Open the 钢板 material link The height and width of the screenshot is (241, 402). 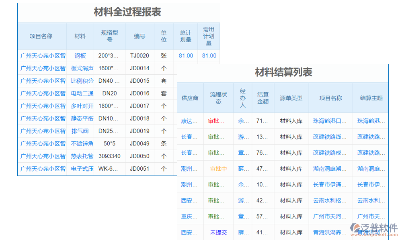[x=80, y=56]
